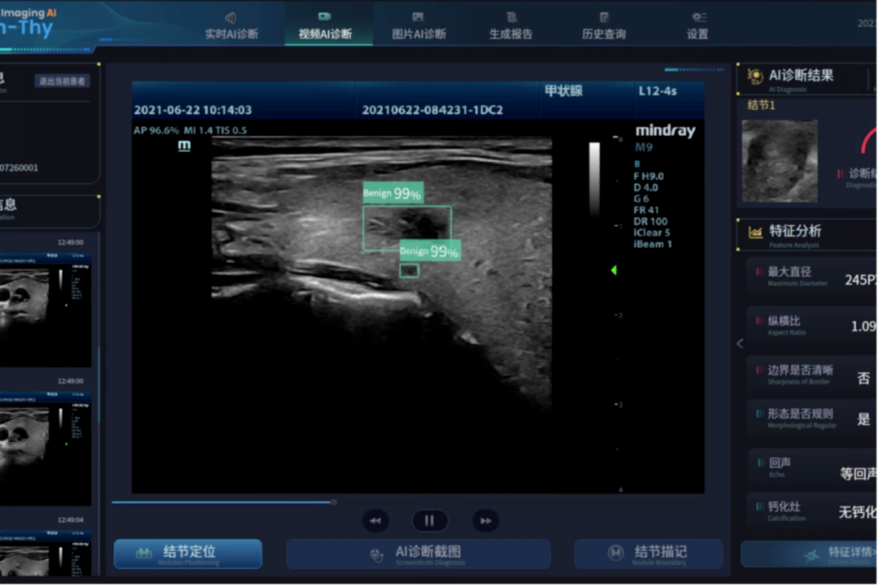Click the small m marker on the ultrasound
This screenshot has width=878, height=587.
click(185, 146)
